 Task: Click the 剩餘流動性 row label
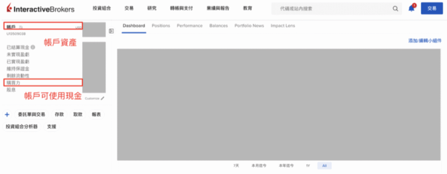pyautogui.click(x=17, y=76)
